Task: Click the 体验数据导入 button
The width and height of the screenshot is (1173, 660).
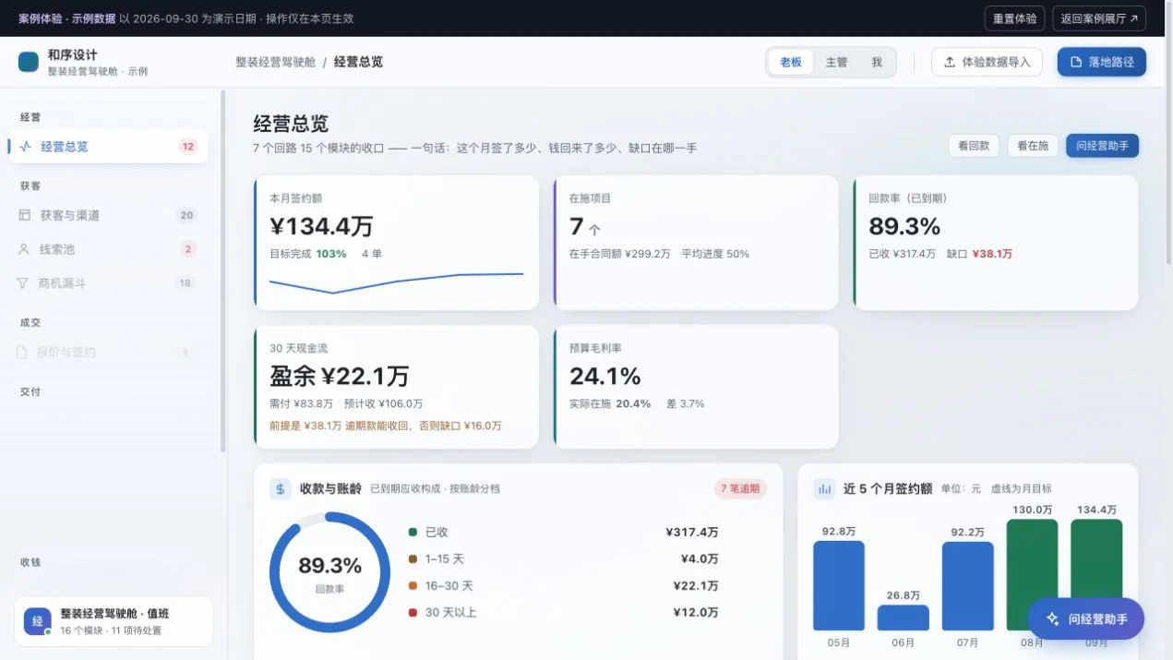Action: pos(987,62)
